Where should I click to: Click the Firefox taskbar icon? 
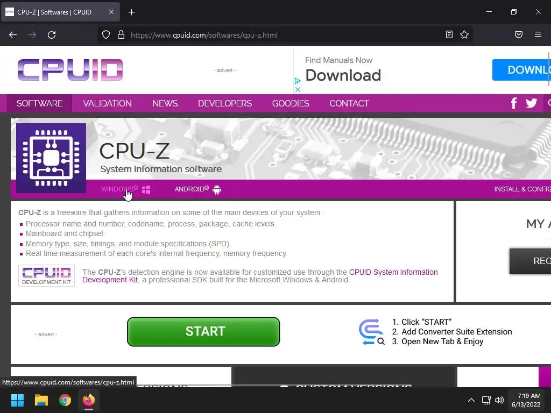click(x=89, y=400)
